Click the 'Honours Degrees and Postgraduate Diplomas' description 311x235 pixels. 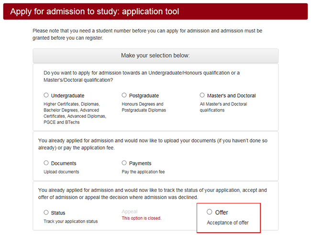[143, 107]
